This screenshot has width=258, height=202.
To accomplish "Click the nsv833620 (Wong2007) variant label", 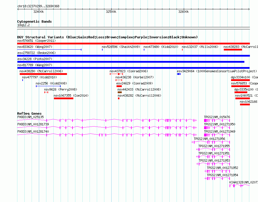I will (x=35, y=47).
